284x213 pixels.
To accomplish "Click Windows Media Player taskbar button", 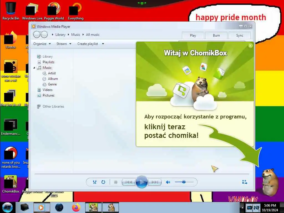I will pos(42,207).
